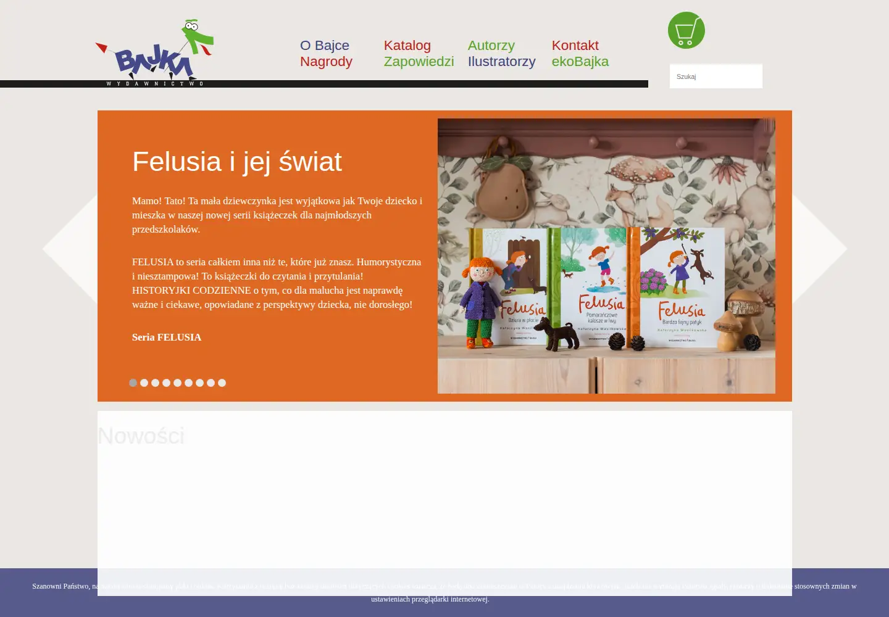
Task: Select the first slider dot
Action: [133, 383]
